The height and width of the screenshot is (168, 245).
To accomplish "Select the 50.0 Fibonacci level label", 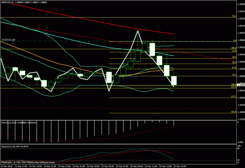I will click(x=234, y=63).
